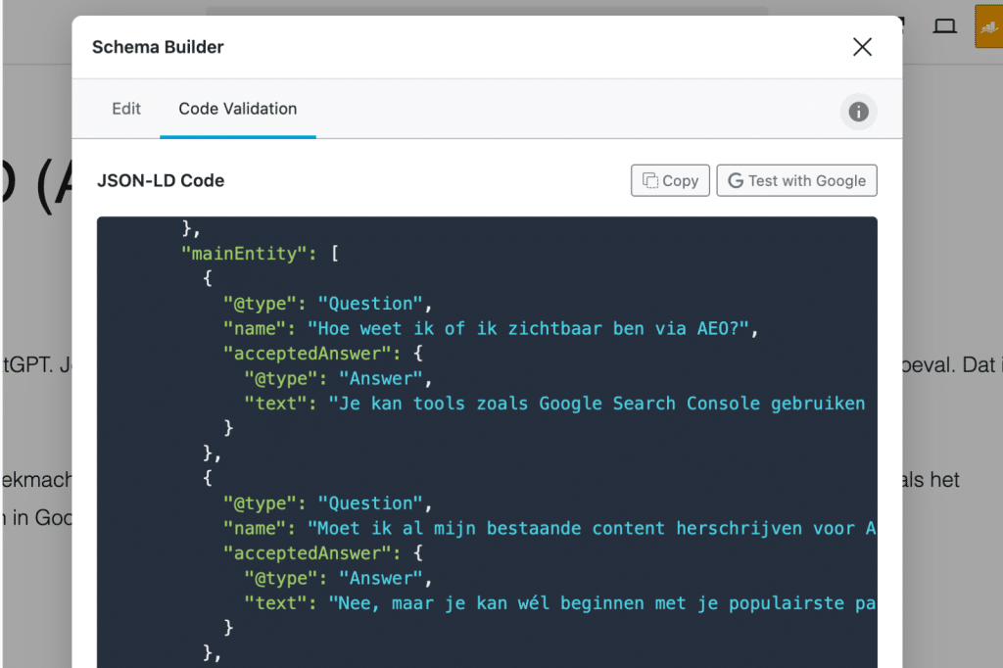The image size is (1003, 668).
Task: Switch to the Edit tab
Action: pos(126,109)
